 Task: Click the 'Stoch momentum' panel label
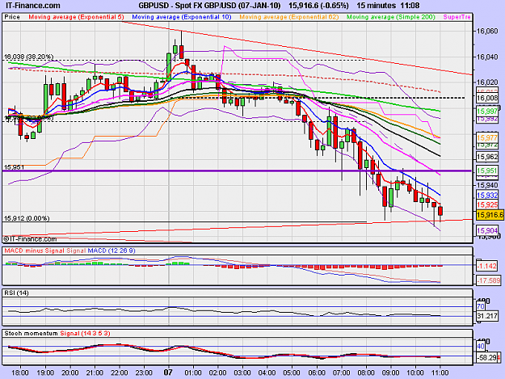tap(31, 334)
